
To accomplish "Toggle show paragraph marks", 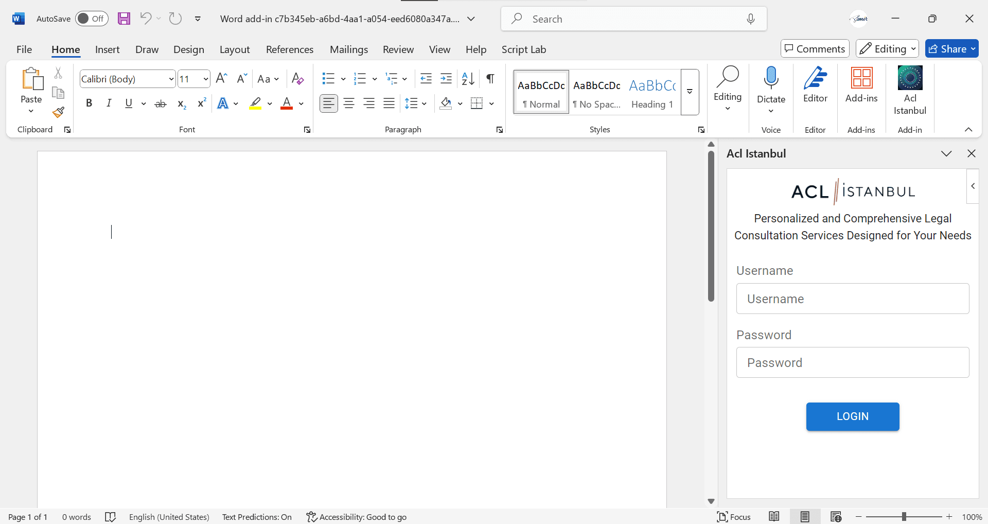I will pos(490,78).
